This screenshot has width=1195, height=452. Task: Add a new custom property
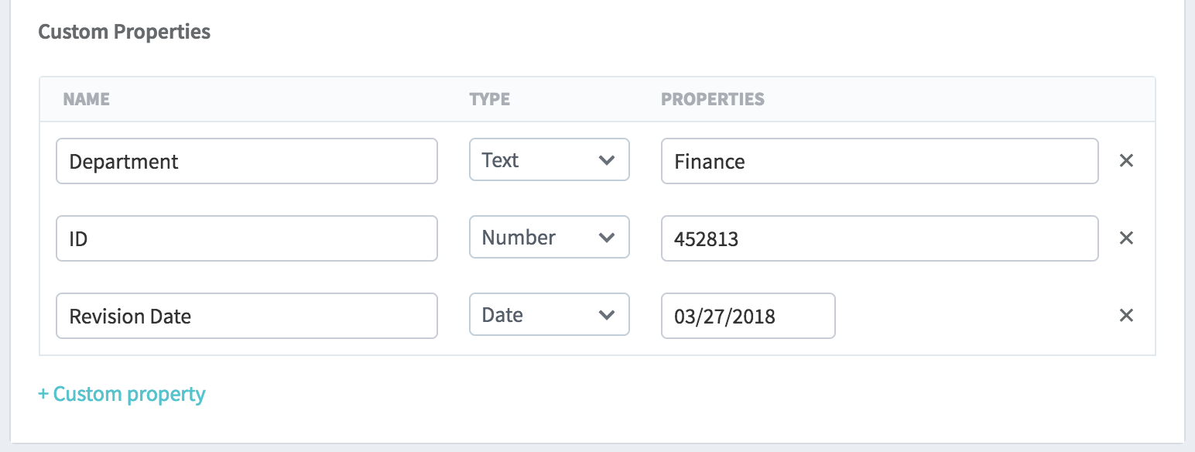click(x=122, y=394)
